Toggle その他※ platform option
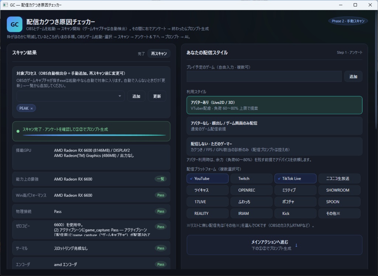378x276 pixels. (340, 213)
